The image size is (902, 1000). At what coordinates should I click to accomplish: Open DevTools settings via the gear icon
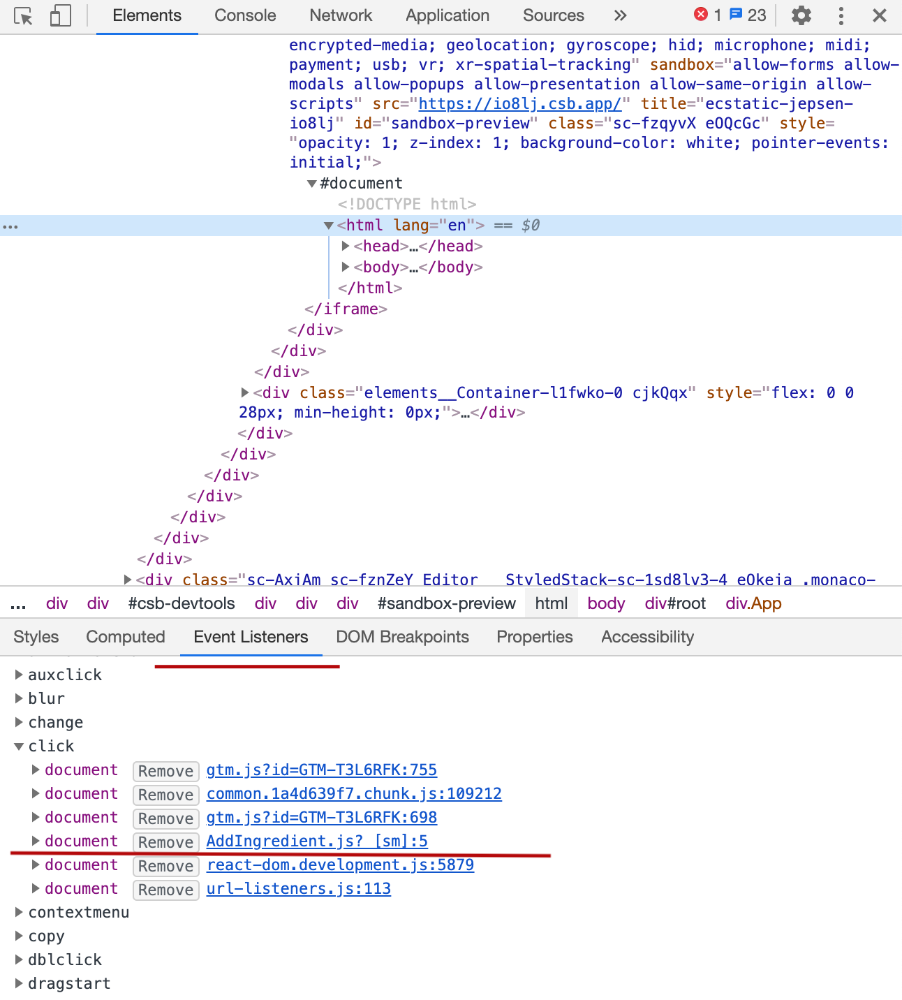click(x=800, y=15)
